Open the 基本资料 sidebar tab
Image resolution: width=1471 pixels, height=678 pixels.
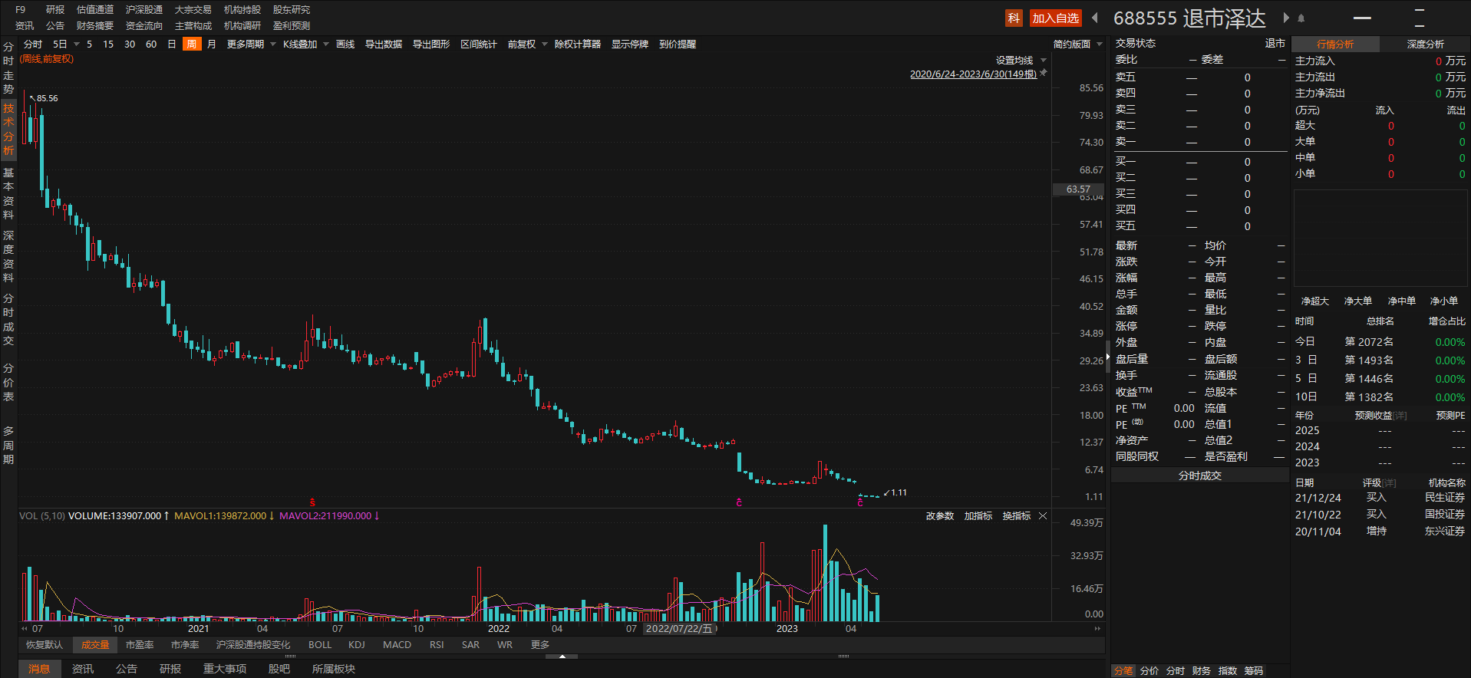click(x=8, y=193)
